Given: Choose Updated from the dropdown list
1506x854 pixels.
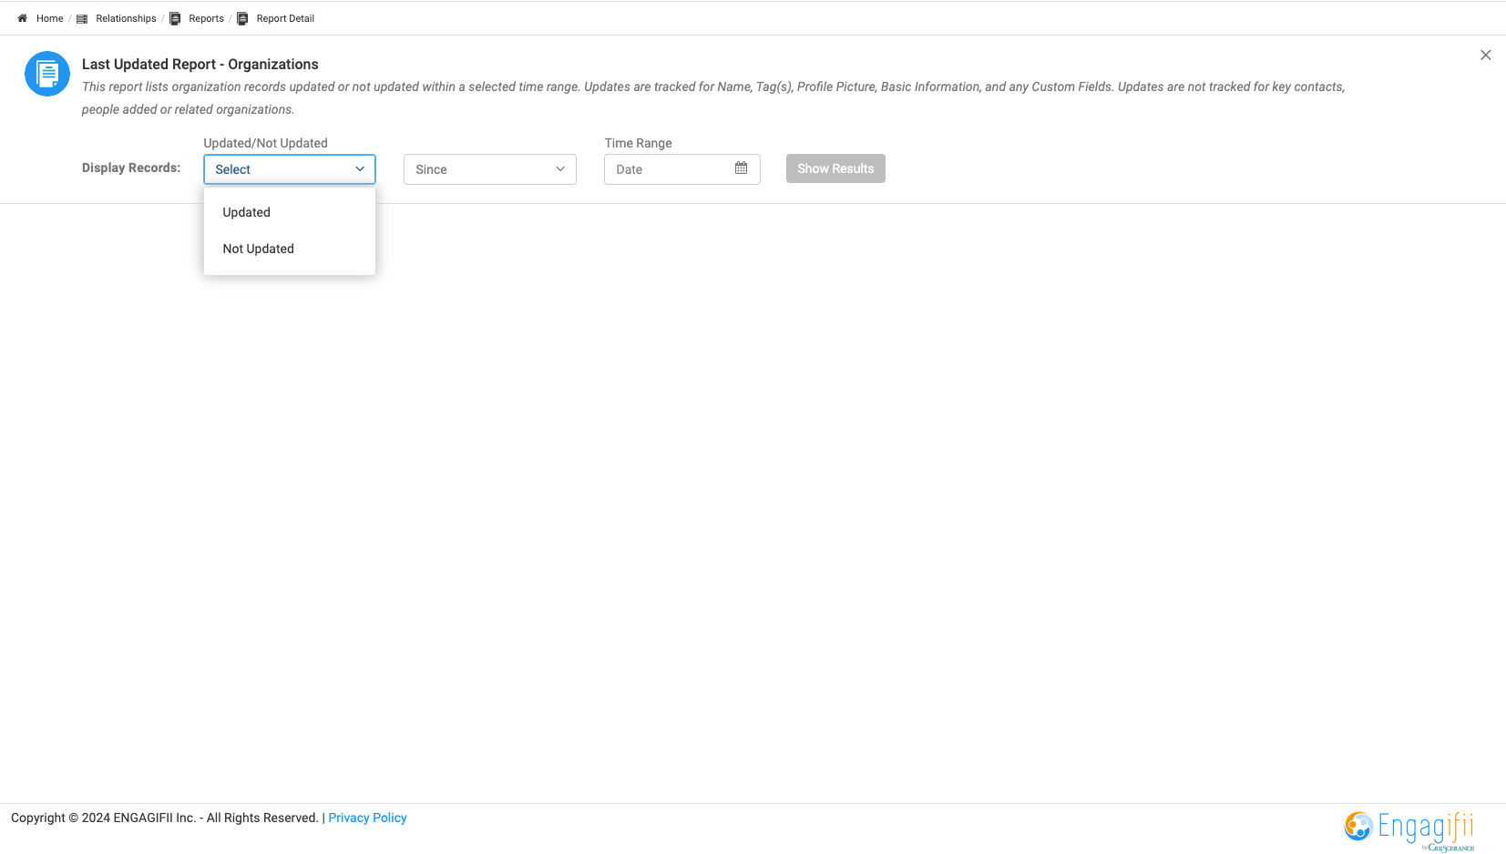Looking at the screenshot, I should [x=290, y=212].
